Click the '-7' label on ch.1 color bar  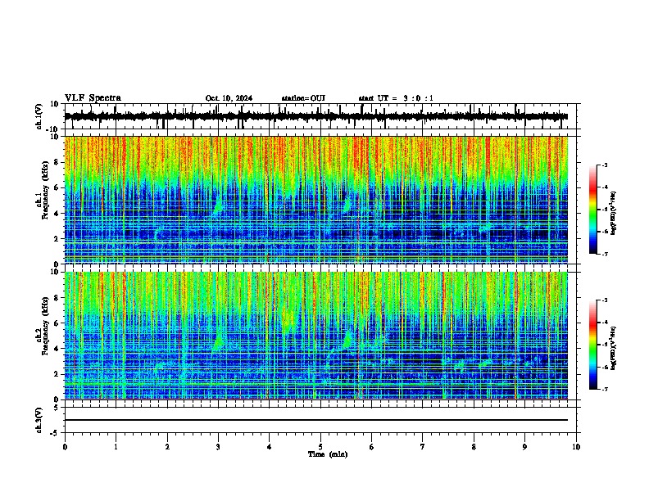[605, 254]
